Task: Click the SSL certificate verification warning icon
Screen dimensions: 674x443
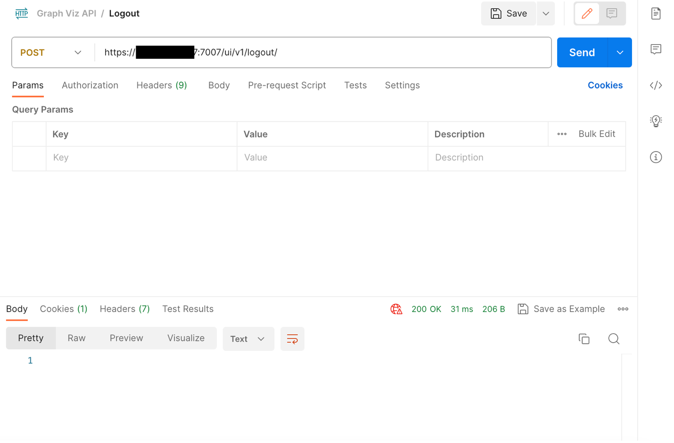Action: tap(396, 309)
